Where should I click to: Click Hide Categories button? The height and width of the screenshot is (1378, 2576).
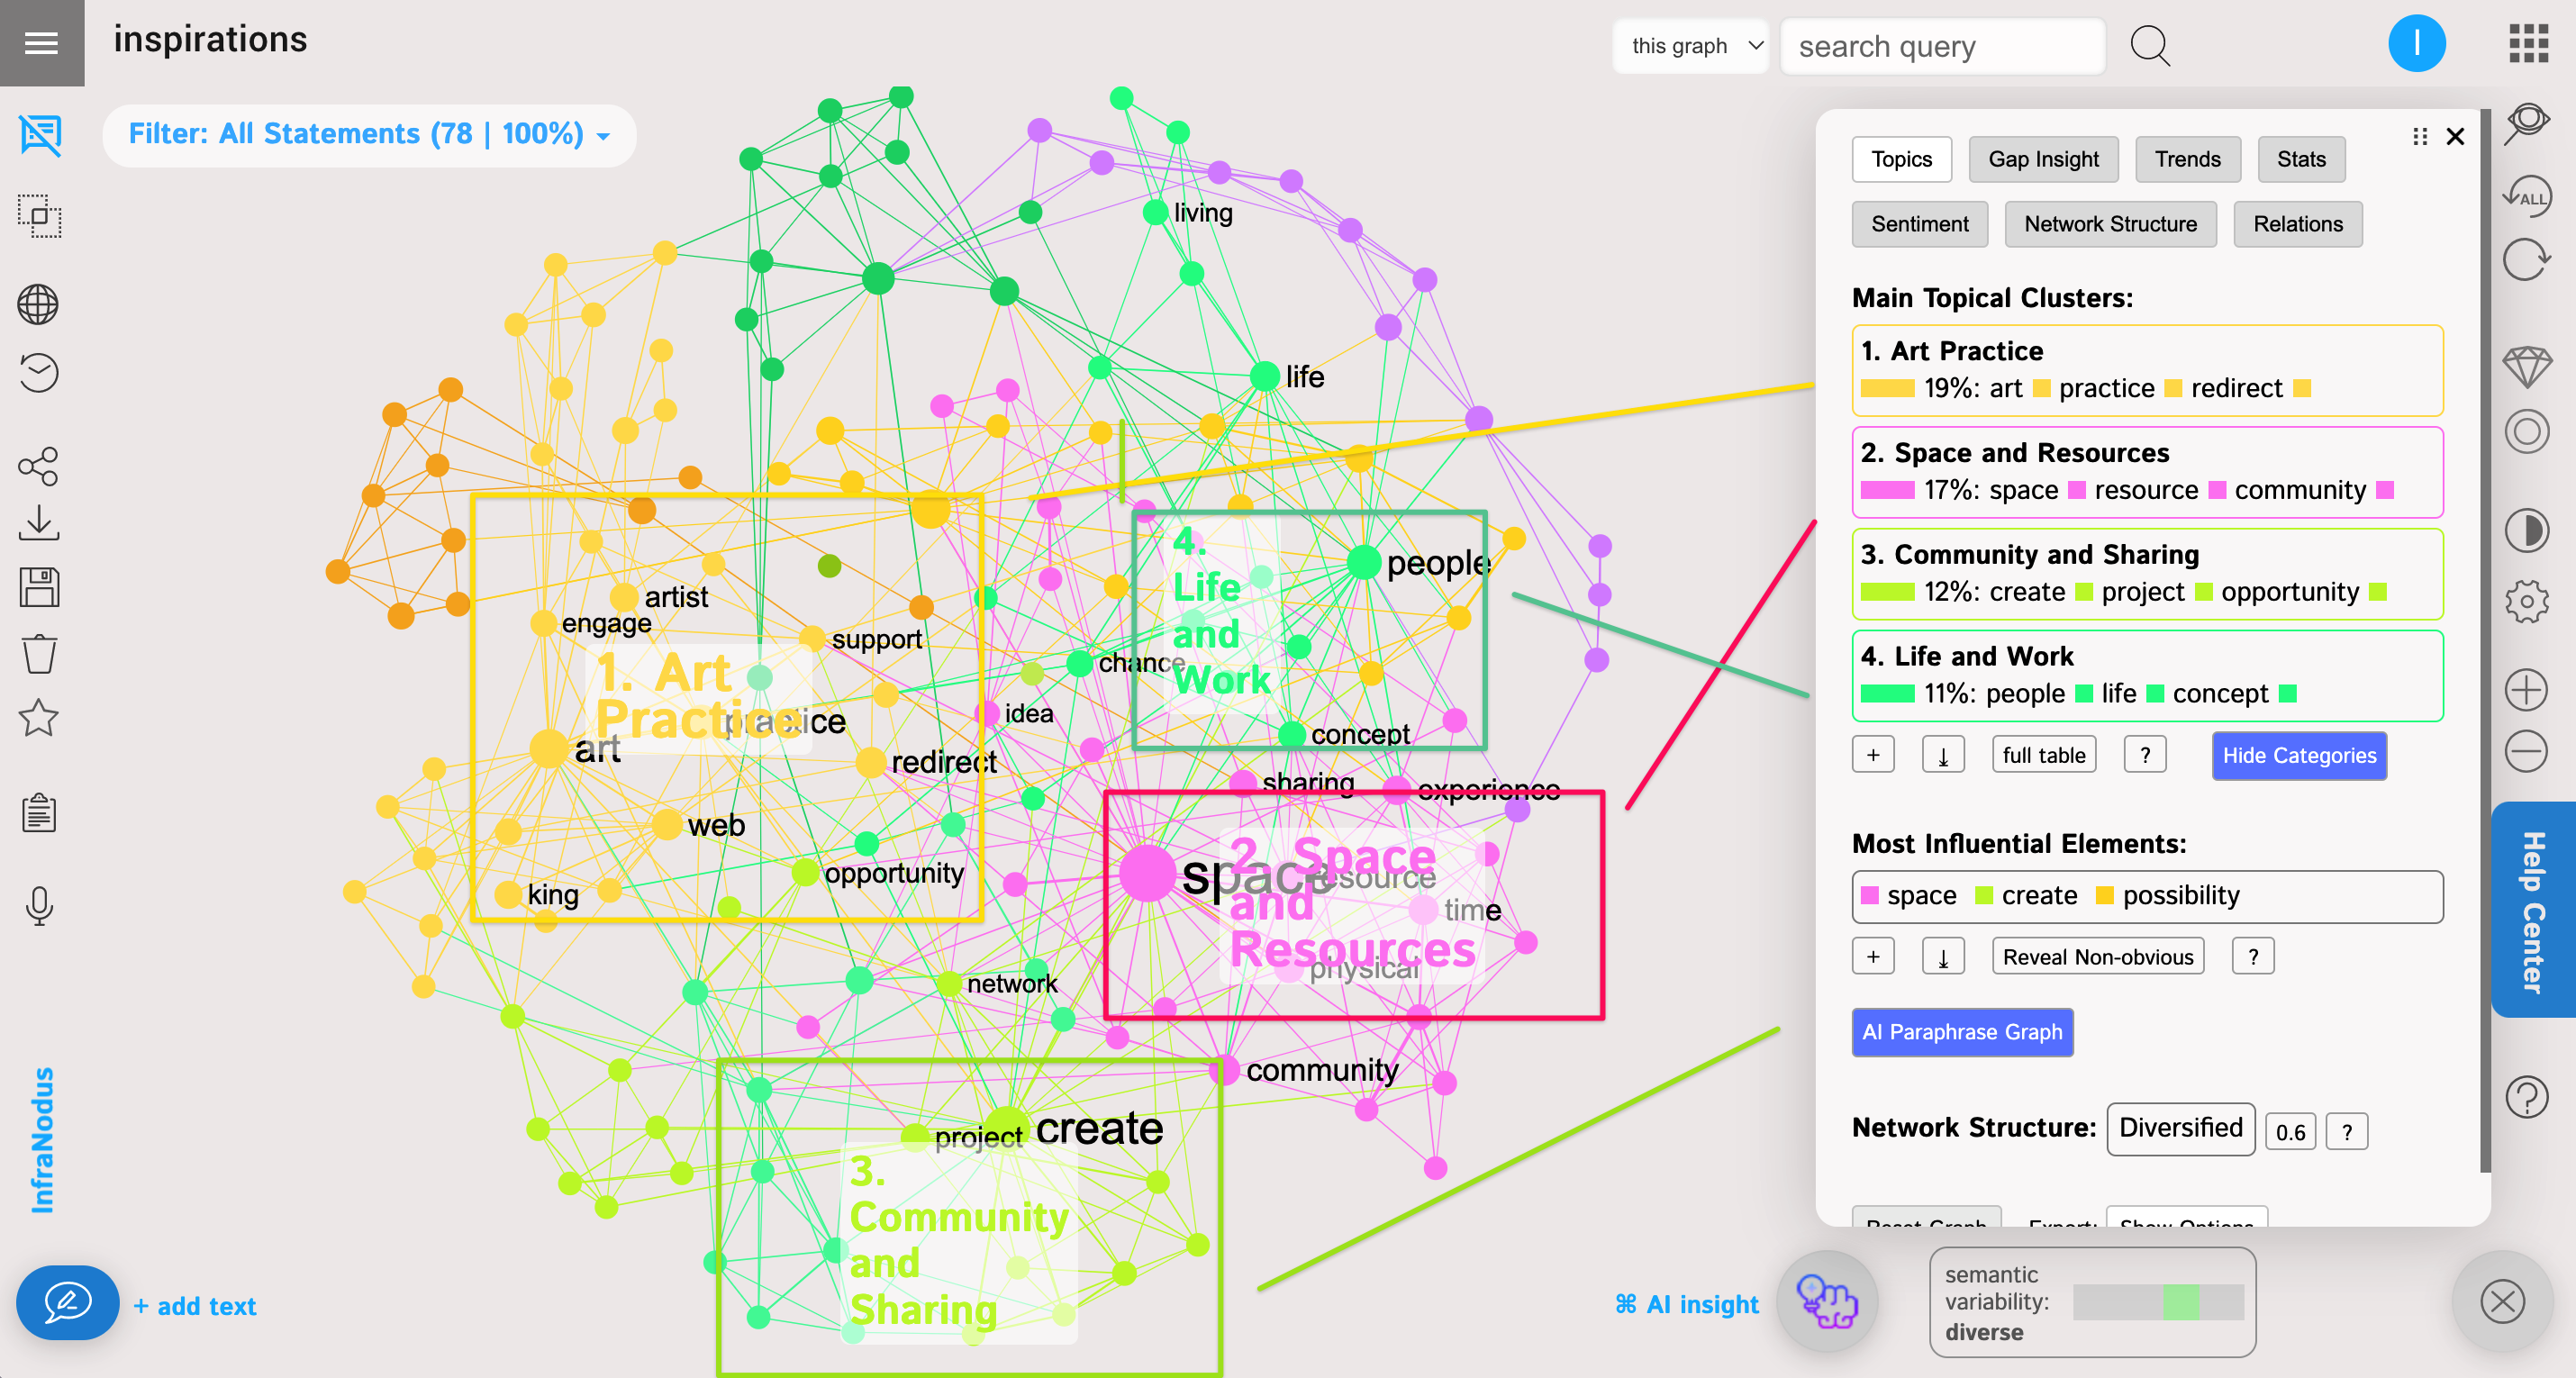click(x=2299, y=755)
